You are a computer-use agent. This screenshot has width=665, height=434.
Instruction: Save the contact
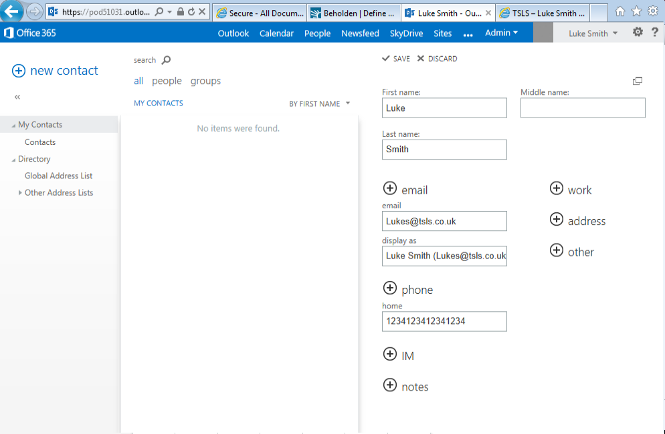click(x=395, y=59)
